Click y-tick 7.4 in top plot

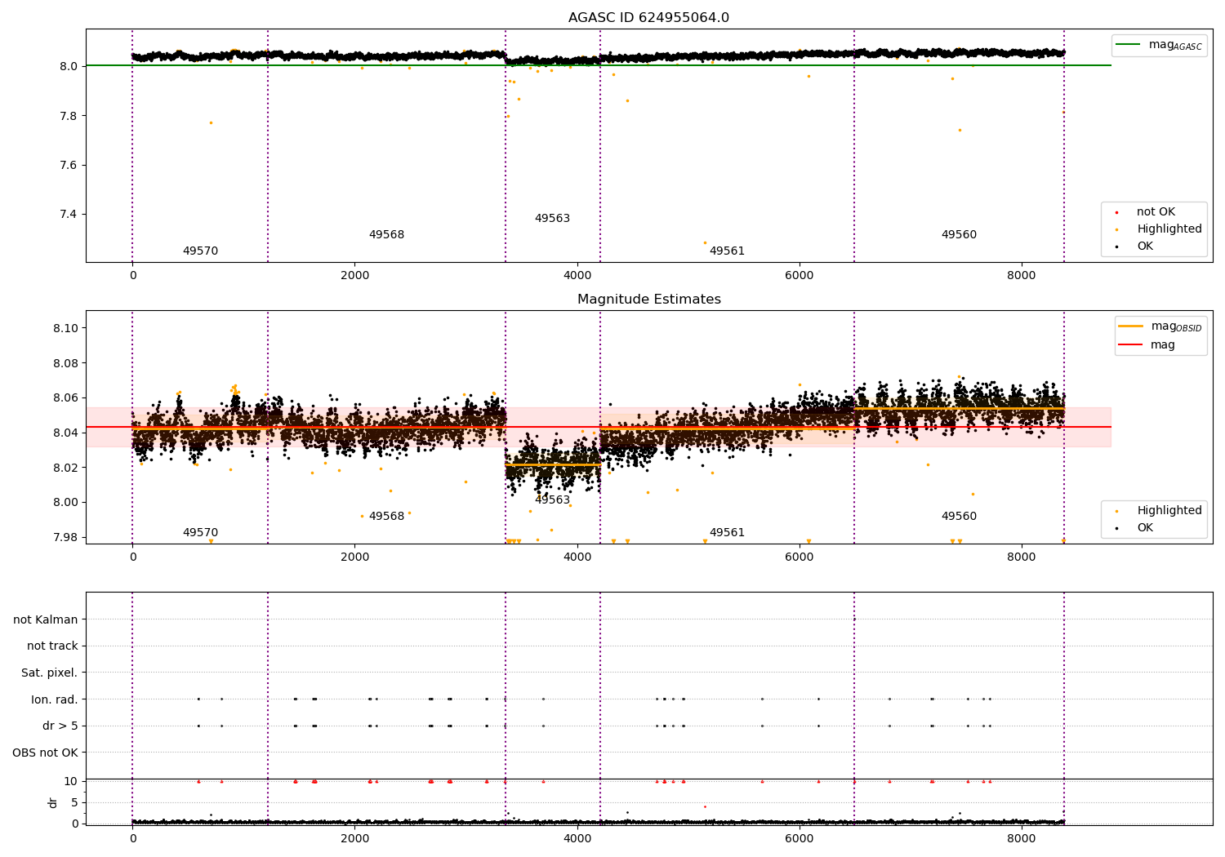(x=69, y=215)
